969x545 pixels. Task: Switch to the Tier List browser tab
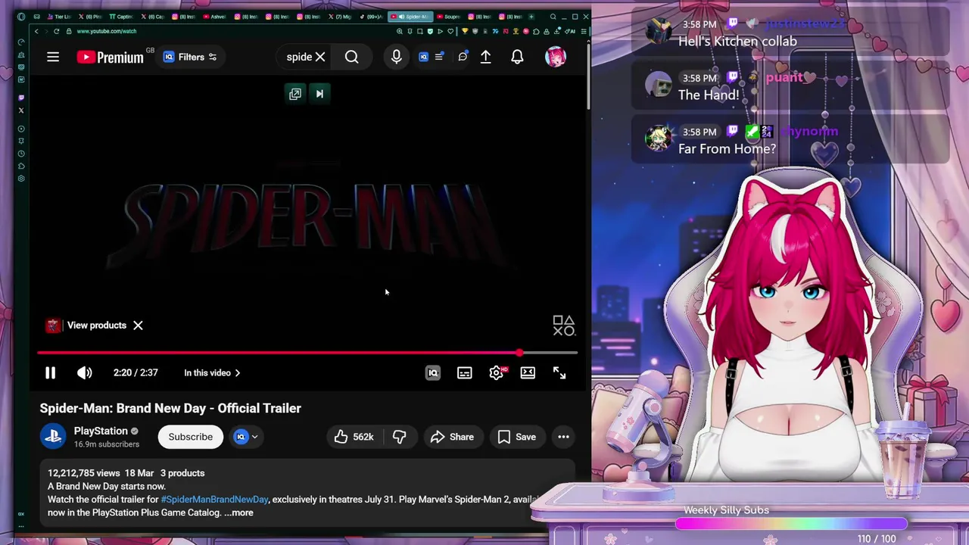pos(59,17)
